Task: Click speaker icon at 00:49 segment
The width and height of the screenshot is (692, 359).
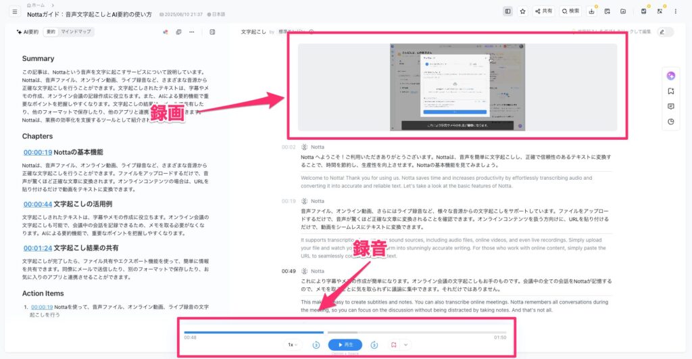Action: click(x=305, y=271)
